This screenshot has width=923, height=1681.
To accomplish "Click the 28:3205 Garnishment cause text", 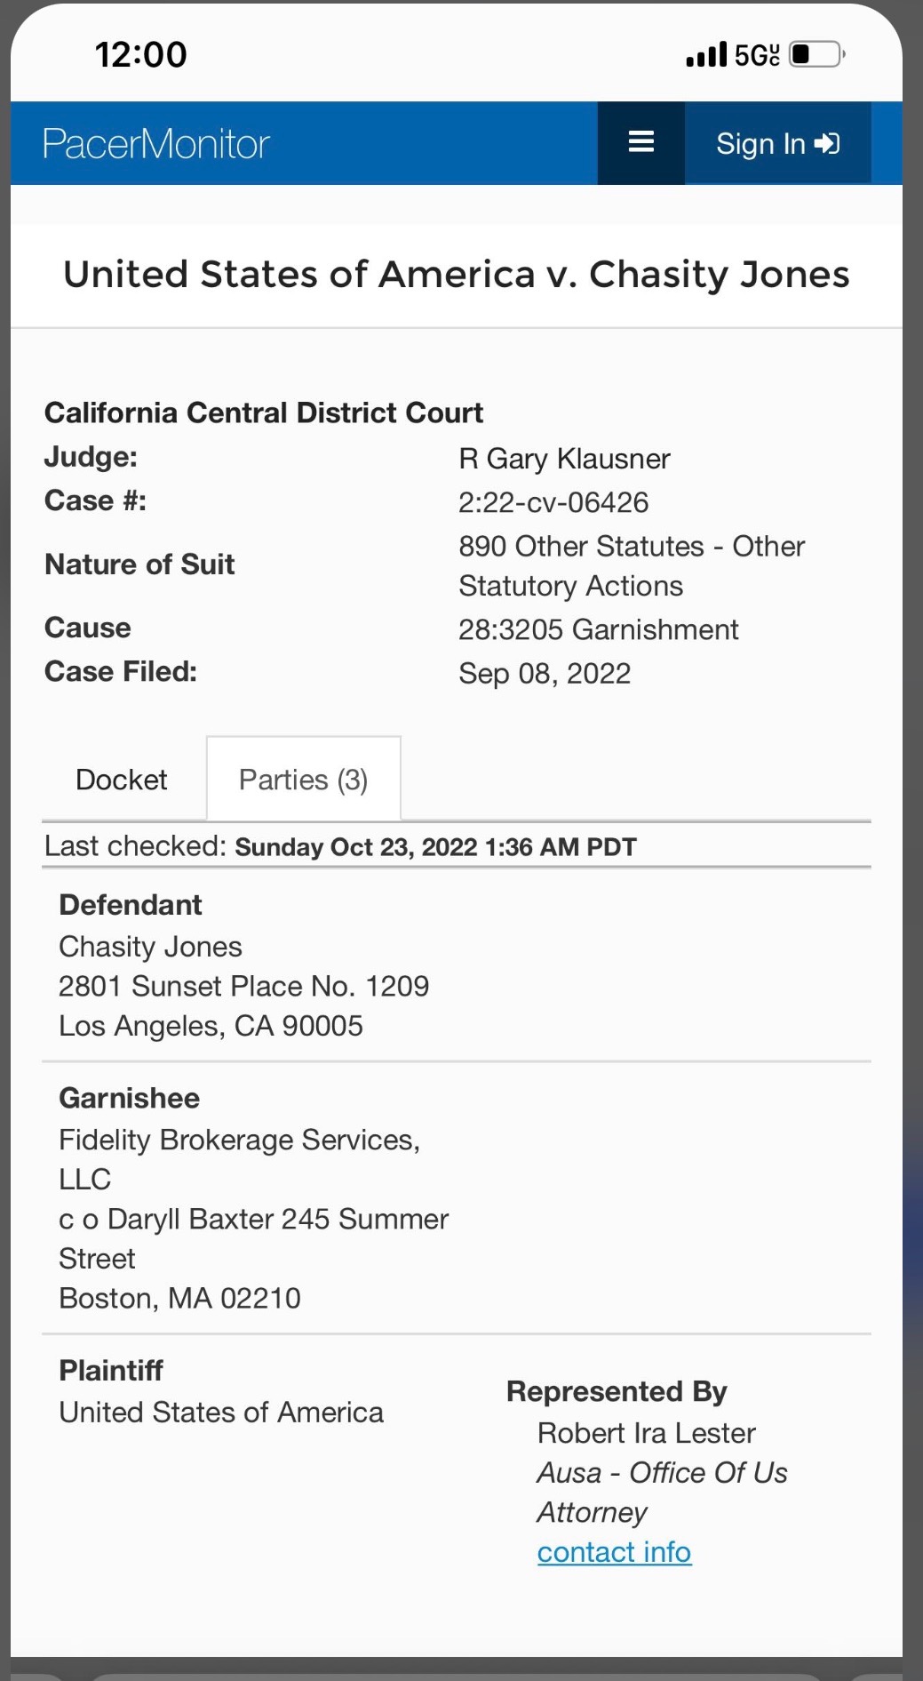I will pyautogui.click(x=598, y=629).
